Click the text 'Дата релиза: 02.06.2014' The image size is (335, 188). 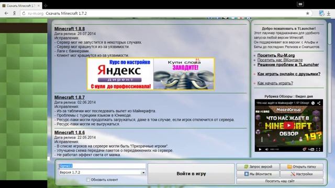point(75,102)
